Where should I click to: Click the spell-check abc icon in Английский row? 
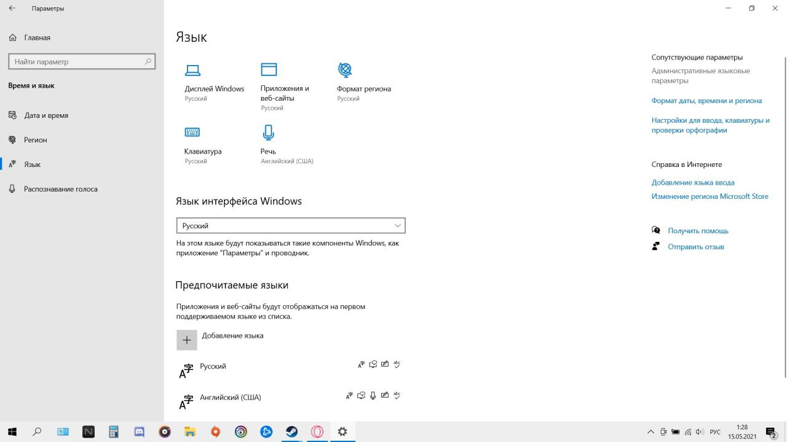click(x=397, y=395)
